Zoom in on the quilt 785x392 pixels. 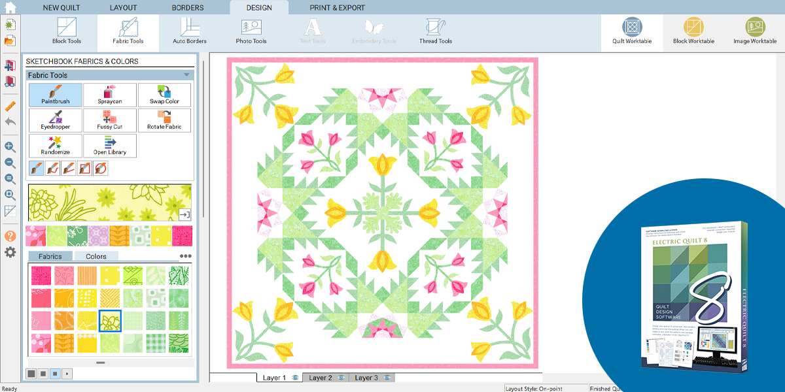pos(10,147)
